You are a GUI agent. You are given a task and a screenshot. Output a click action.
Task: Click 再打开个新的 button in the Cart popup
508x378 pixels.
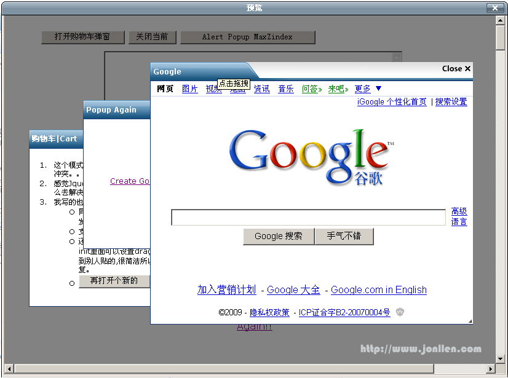pos(114,281)
